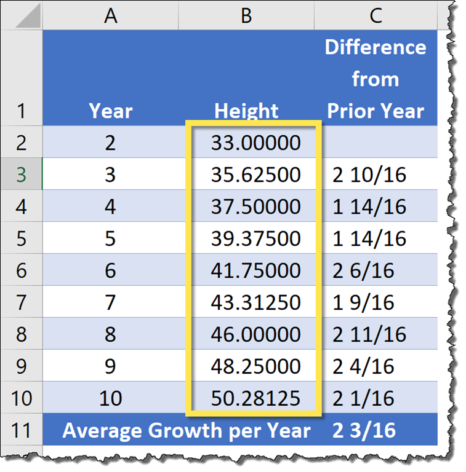Image resolution: width=466 pixels, height=472 pixels.
Task: Select the 43.31250 height cell
Action: [x=255, y=302]
